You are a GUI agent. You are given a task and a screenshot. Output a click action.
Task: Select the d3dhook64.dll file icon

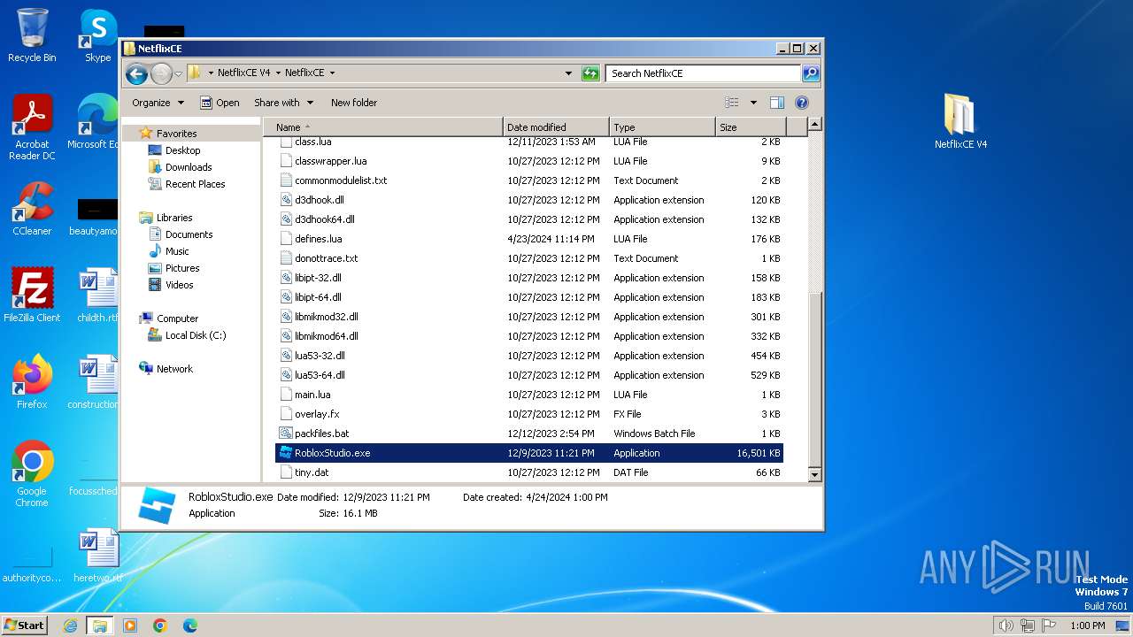[286, 219]
